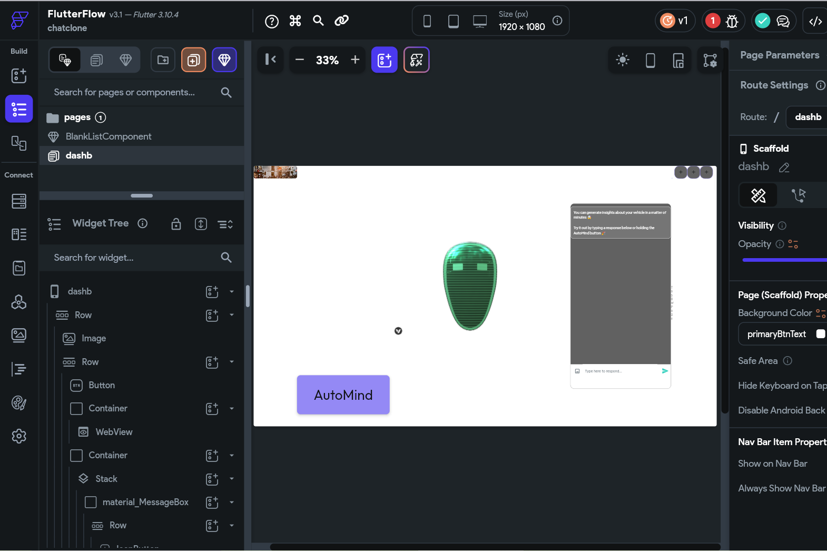The width and height of the screenshot is (827, 551).
Task: Add child widget to Stack
Action: [212, 479]
